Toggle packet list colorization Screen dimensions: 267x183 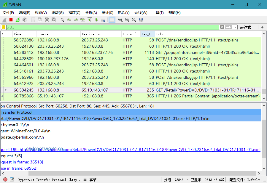coord(112,20)
